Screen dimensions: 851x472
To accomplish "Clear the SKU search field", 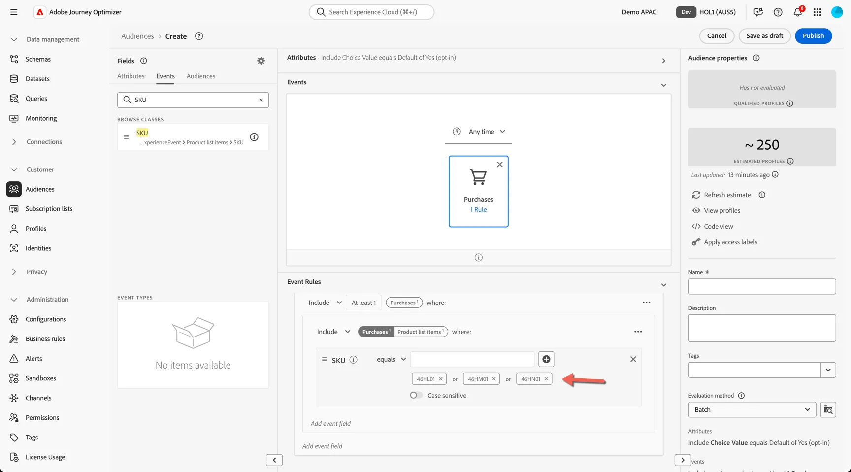I will (261, 100).
